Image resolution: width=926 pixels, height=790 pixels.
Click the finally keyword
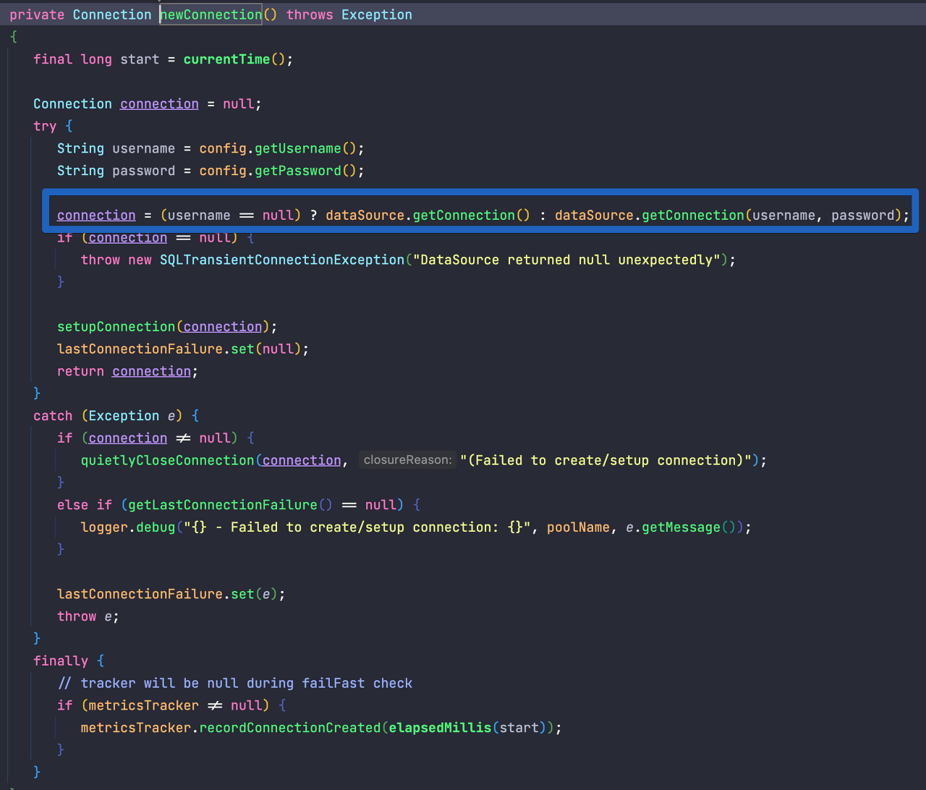point(61,661)
